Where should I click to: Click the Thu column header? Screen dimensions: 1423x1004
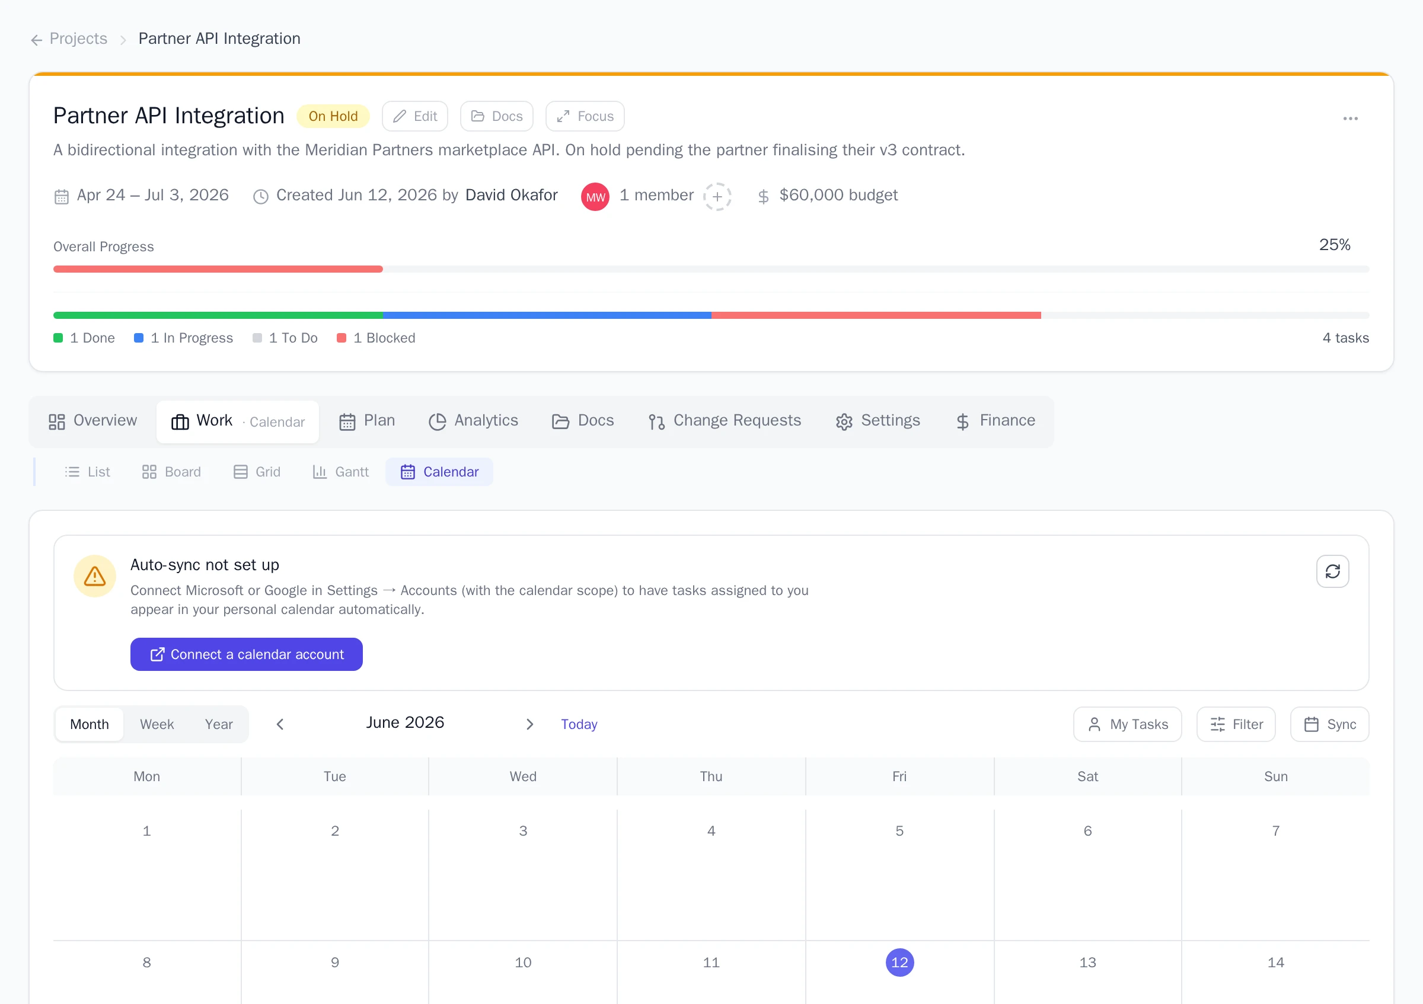point(711,776)
